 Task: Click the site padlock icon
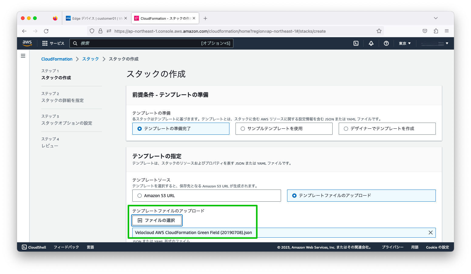click(x=100, y=31)
